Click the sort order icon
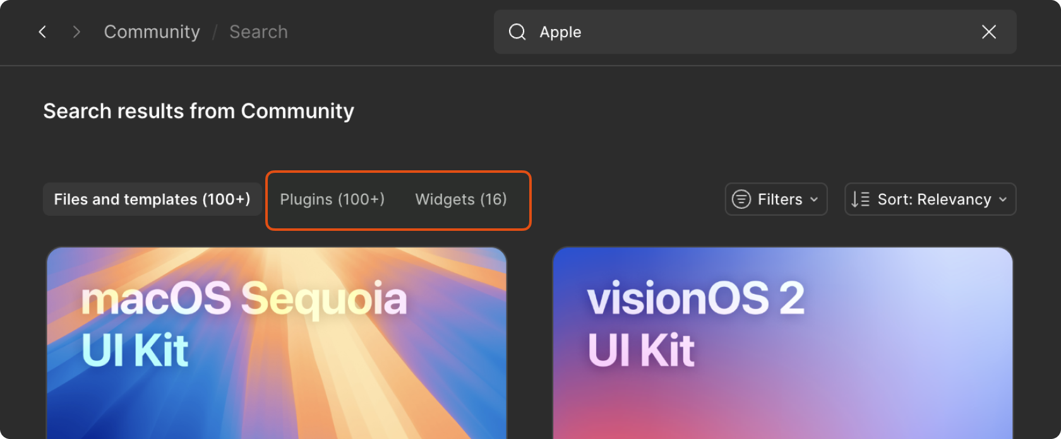 (860, 199)
